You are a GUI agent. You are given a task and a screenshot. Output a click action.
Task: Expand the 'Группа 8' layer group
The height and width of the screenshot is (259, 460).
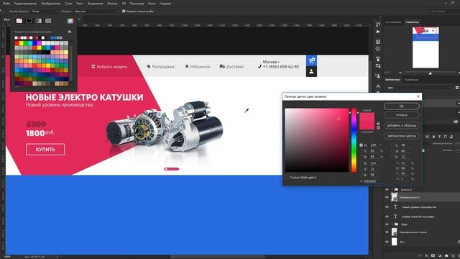(x=392, y=190)
